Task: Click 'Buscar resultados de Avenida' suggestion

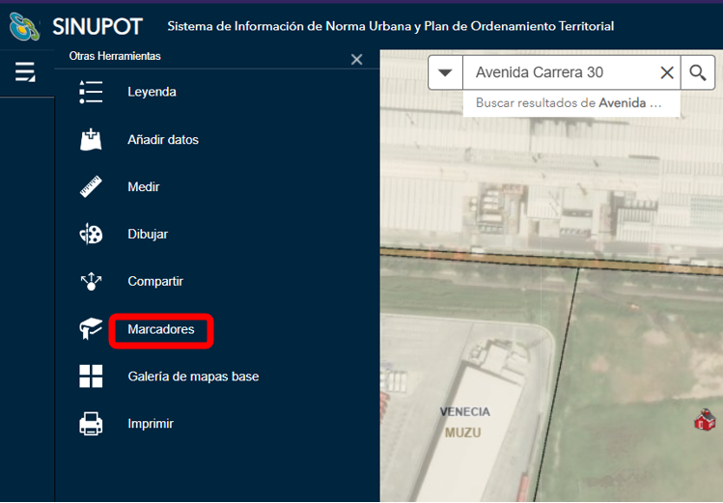Action: tap(571, 102)
